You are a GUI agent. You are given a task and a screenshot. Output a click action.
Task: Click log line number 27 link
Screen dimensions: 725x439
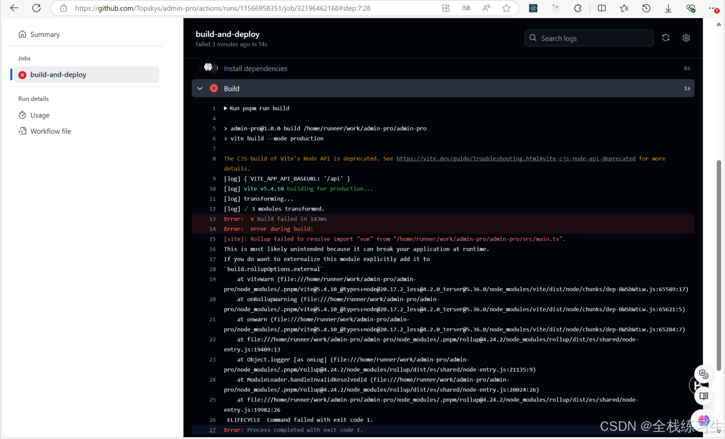pyautogui.click(x=212, y=430)
